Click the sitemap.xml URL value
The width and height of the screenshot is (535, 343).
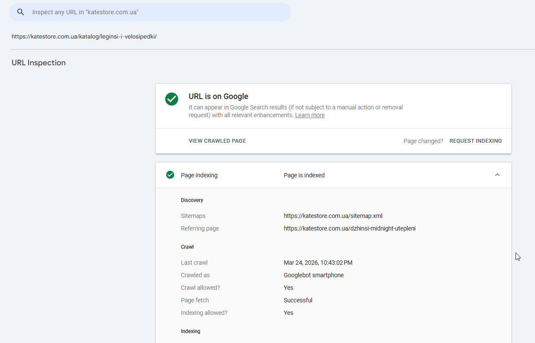click(333, 216)
